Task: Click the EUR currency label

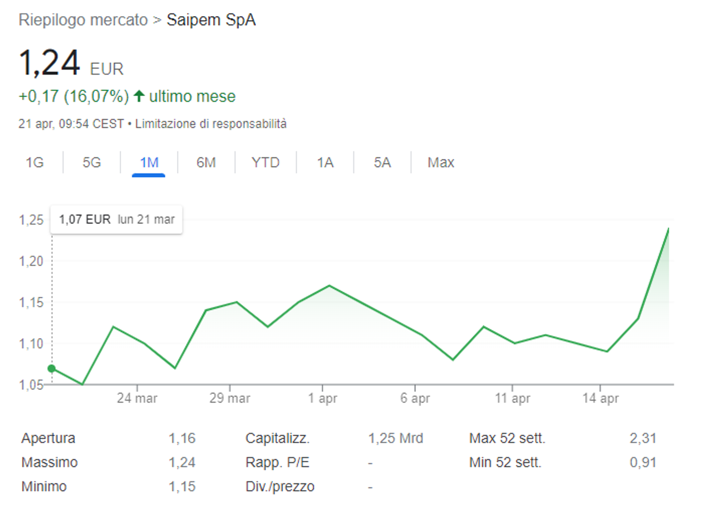Action: 107,69
